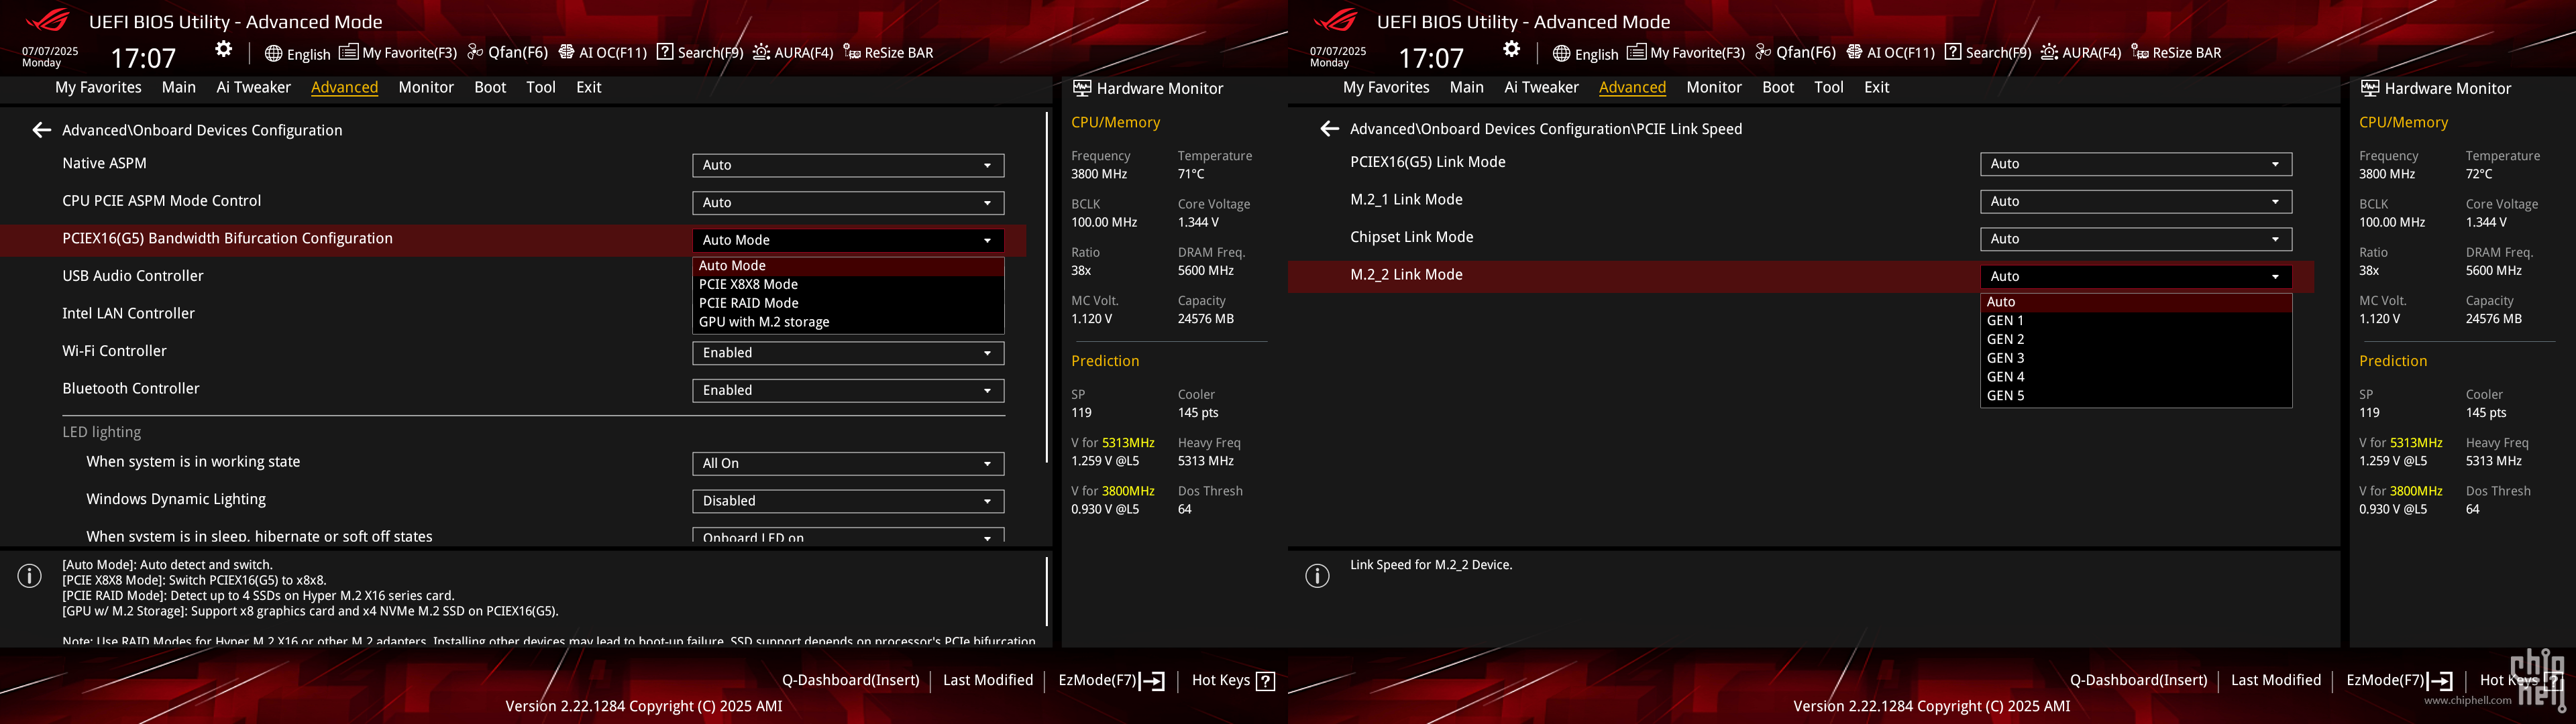Open the M.2_1 Link Mode dropdown
This screenshot has height=724, width=2576.
click(2136, 201)
